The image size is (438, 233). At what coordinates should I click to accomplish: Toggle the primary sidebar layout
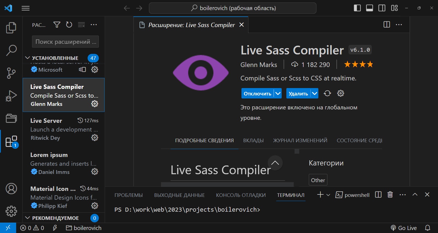(x=357, y=8)
